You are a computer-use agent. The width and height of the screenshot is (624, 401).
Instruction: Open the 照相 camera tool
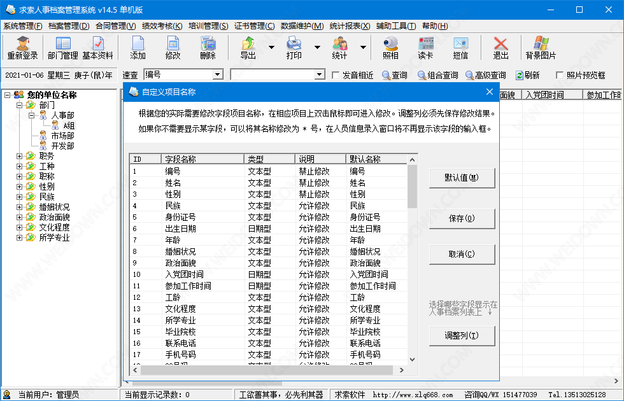tap(390, 48)
